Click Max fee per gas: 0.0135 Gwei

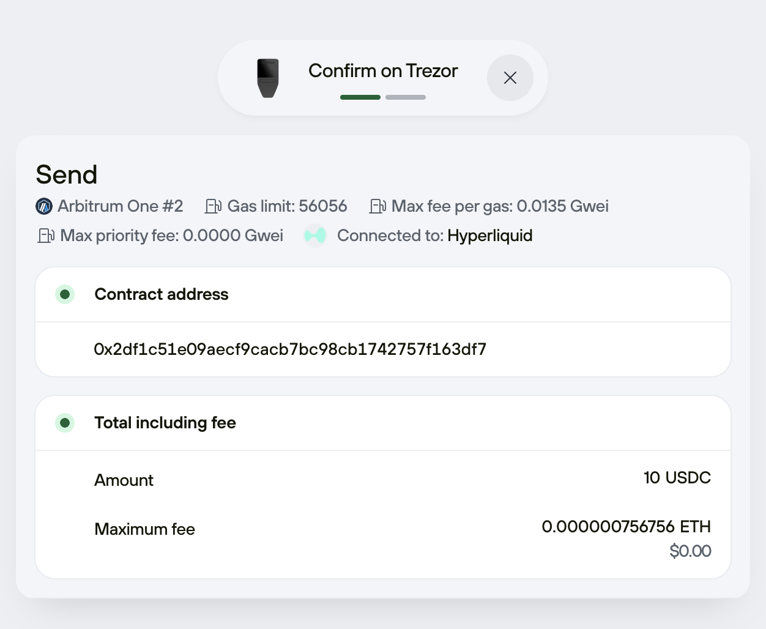click(500, 206)
